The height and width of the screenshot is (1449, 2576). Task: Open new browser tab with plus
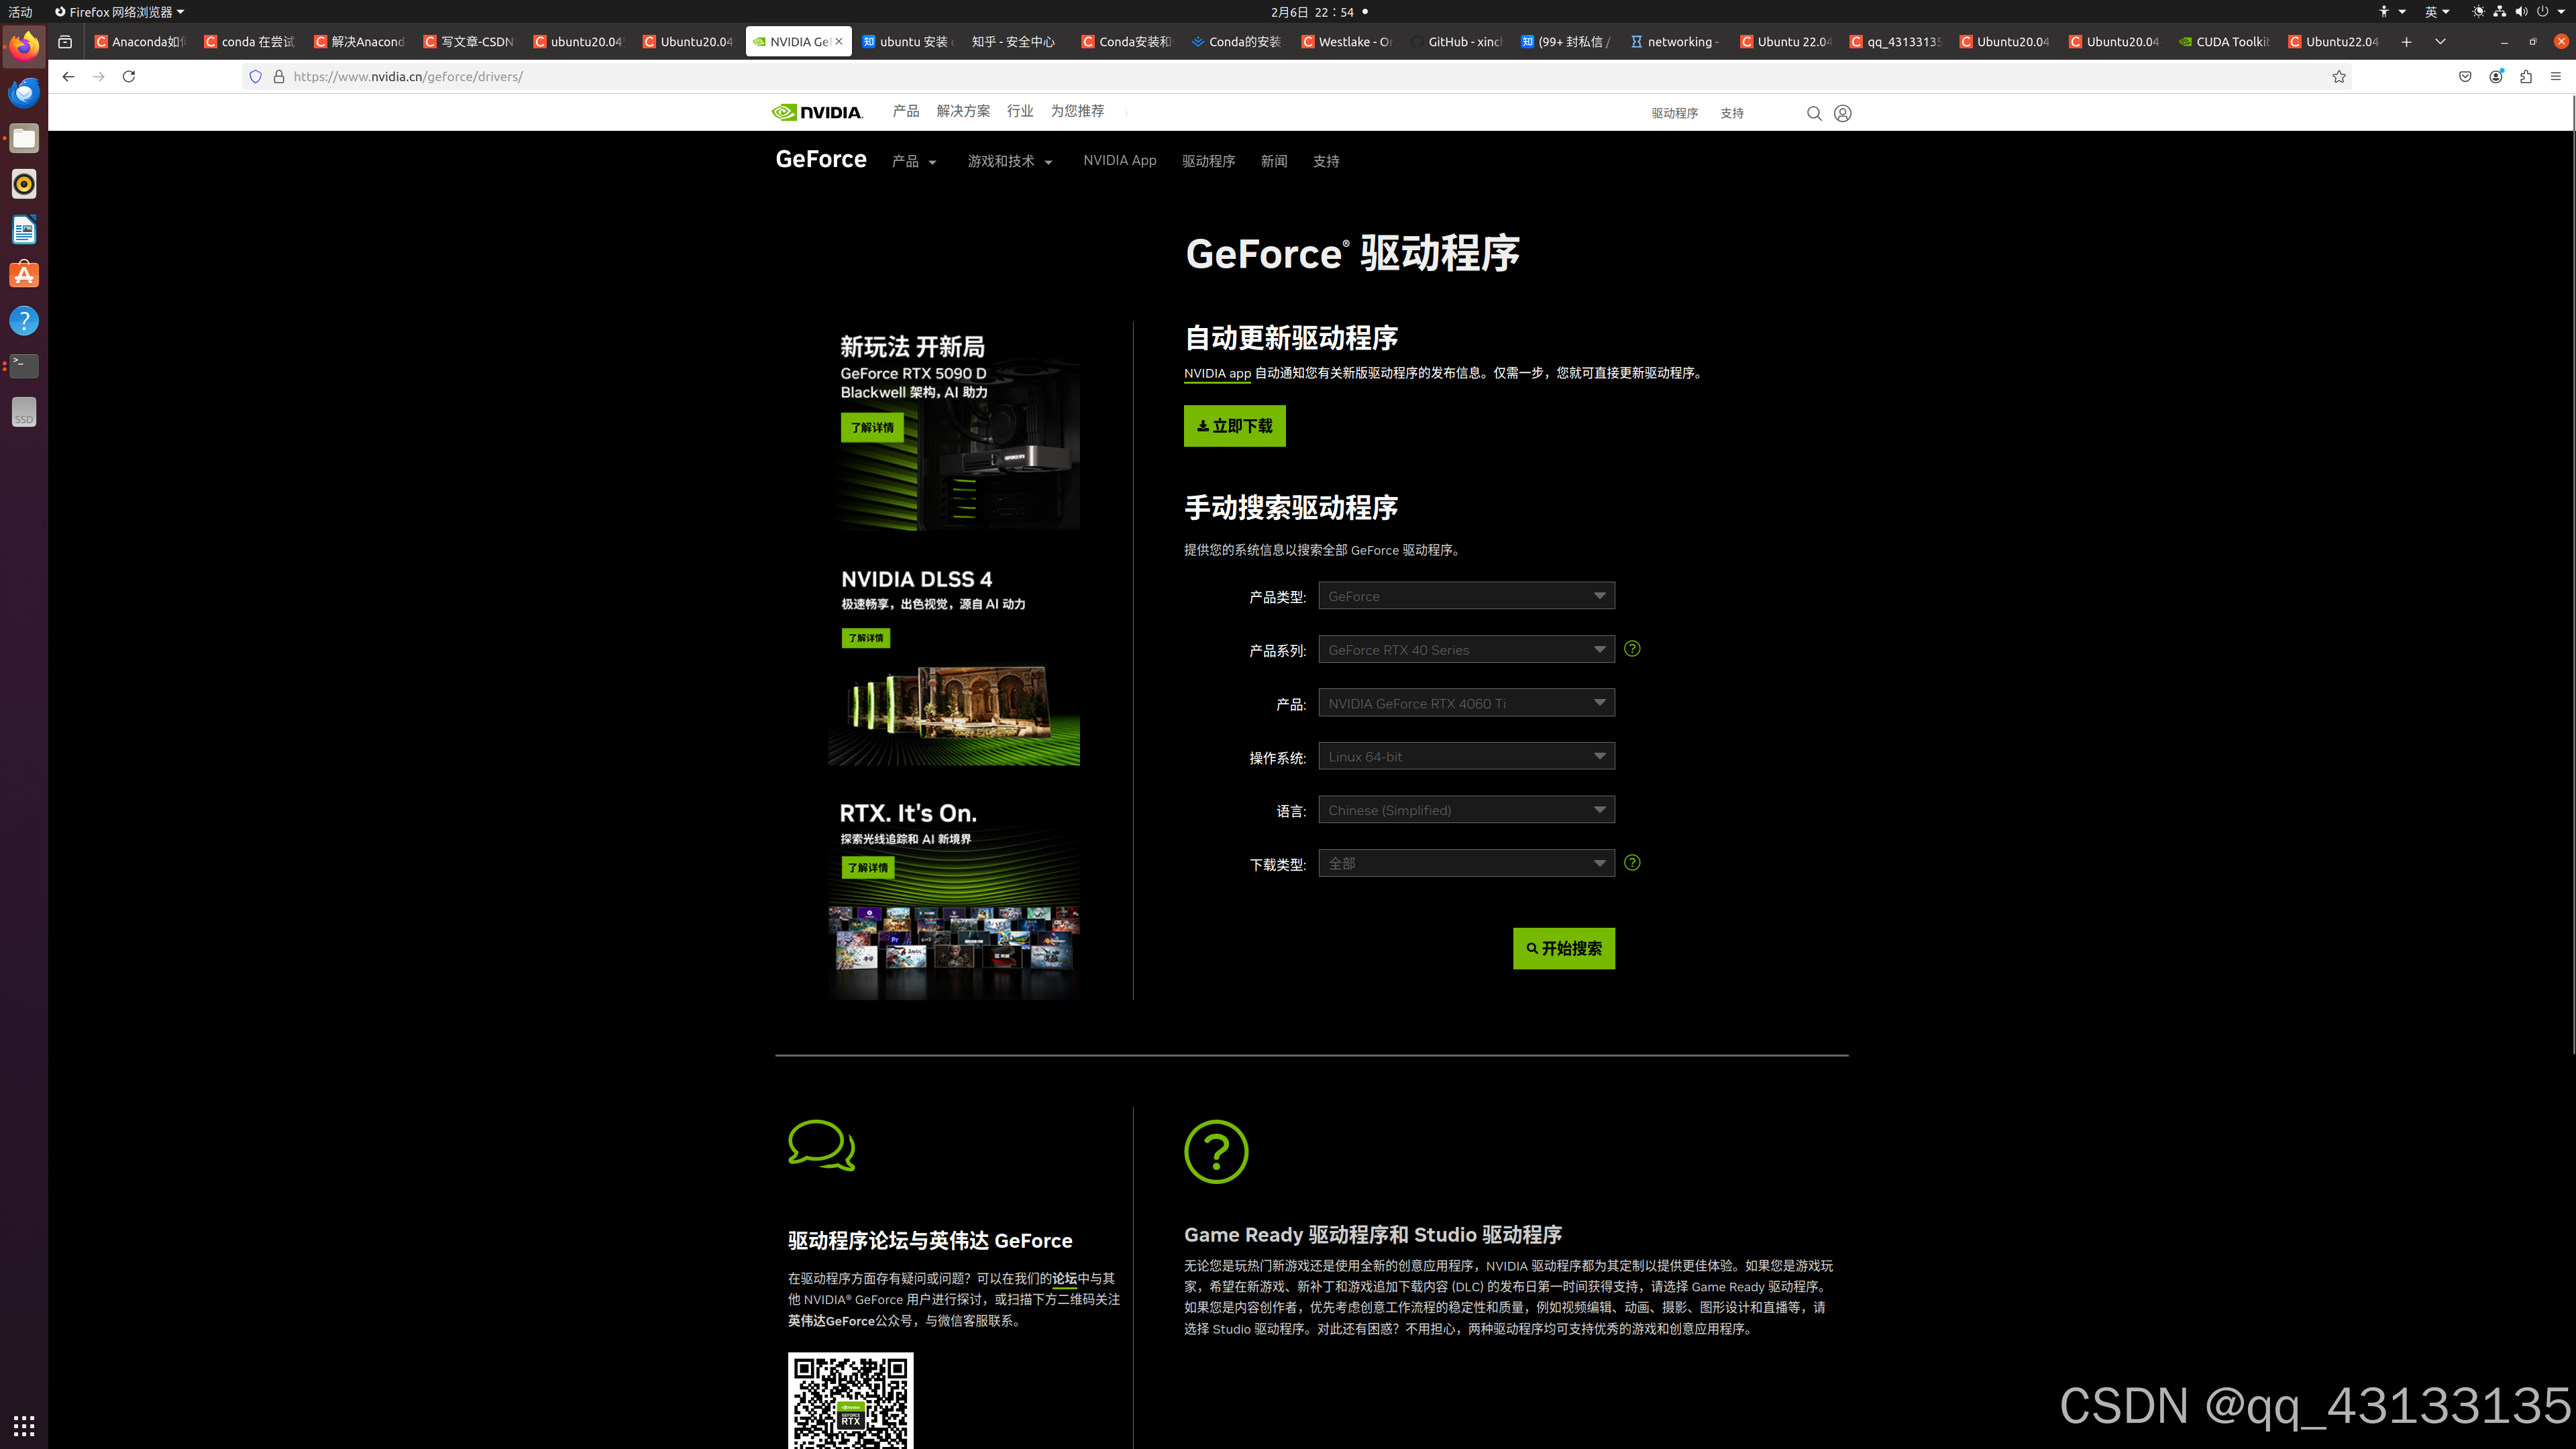click(2406, 41)
